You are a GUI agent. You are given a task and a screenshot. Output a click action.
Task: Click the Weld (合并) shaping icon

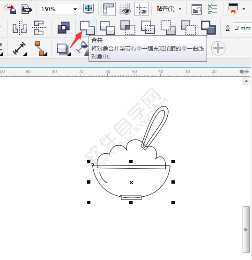(88, 28)
